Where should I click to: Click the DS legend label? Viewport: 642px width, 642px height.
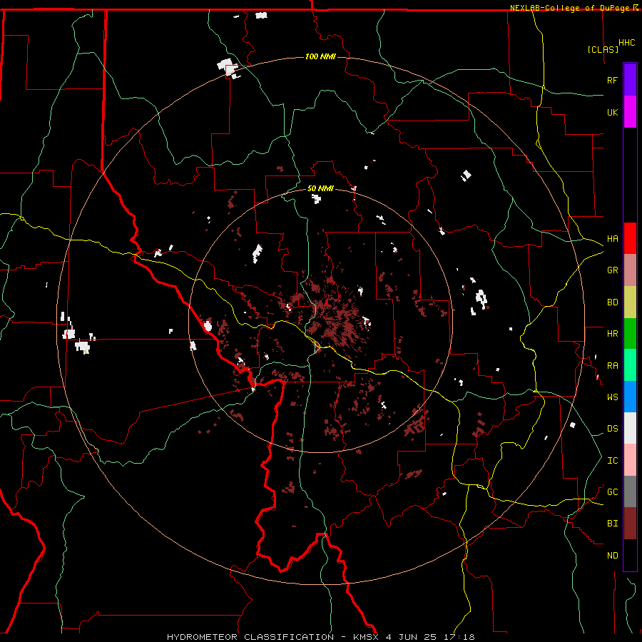612,429
